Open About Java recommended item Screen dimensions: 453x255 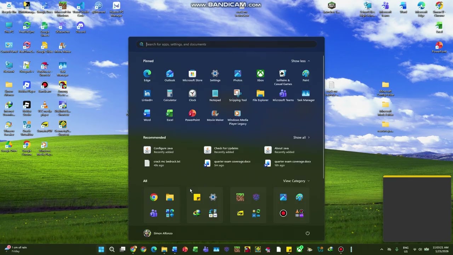(291, 150)
